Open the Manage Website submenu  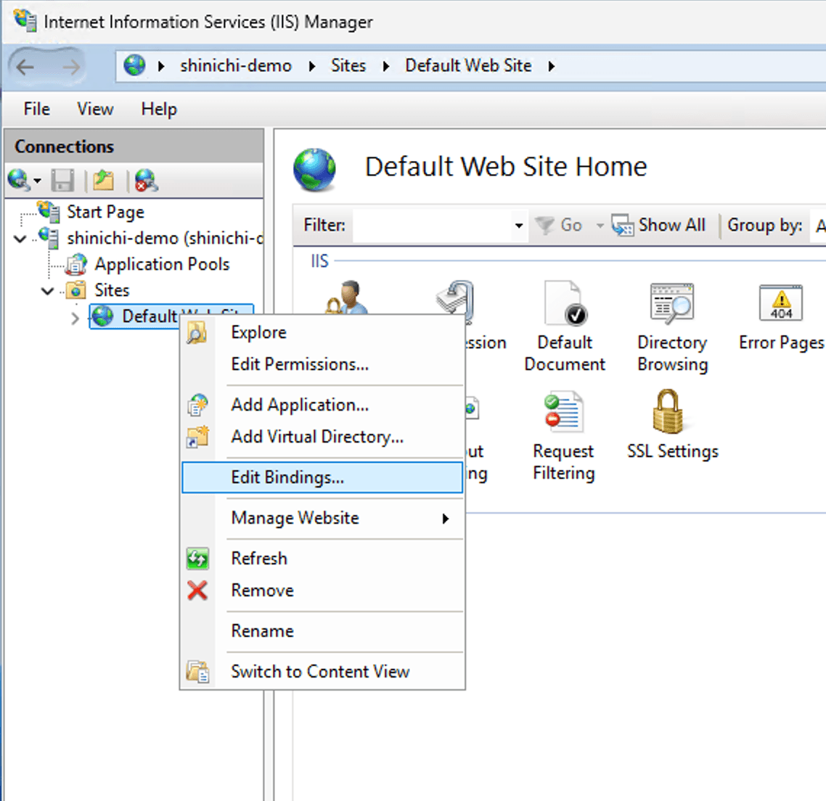click(x=295, y=518)
